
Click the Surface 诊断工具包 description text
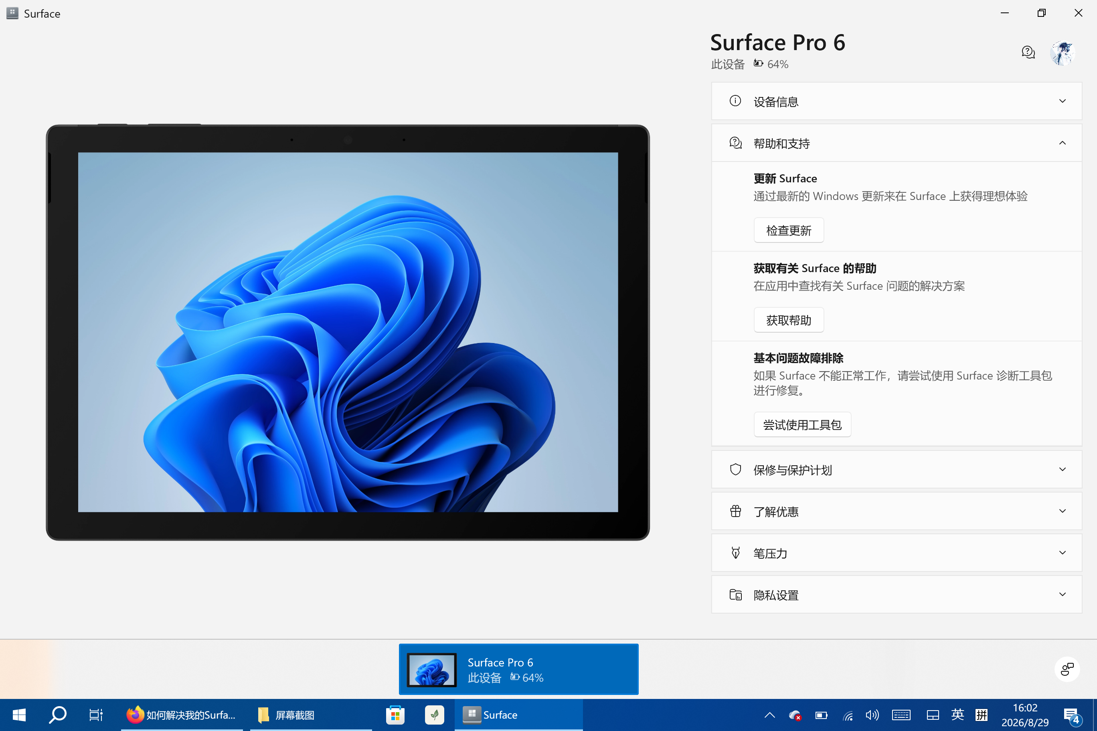coord(903,383)
